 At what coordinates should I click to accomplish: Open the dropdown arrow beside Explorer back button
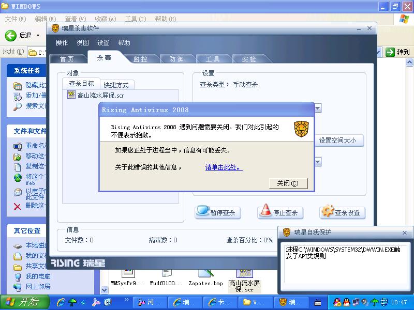(38, 35)
